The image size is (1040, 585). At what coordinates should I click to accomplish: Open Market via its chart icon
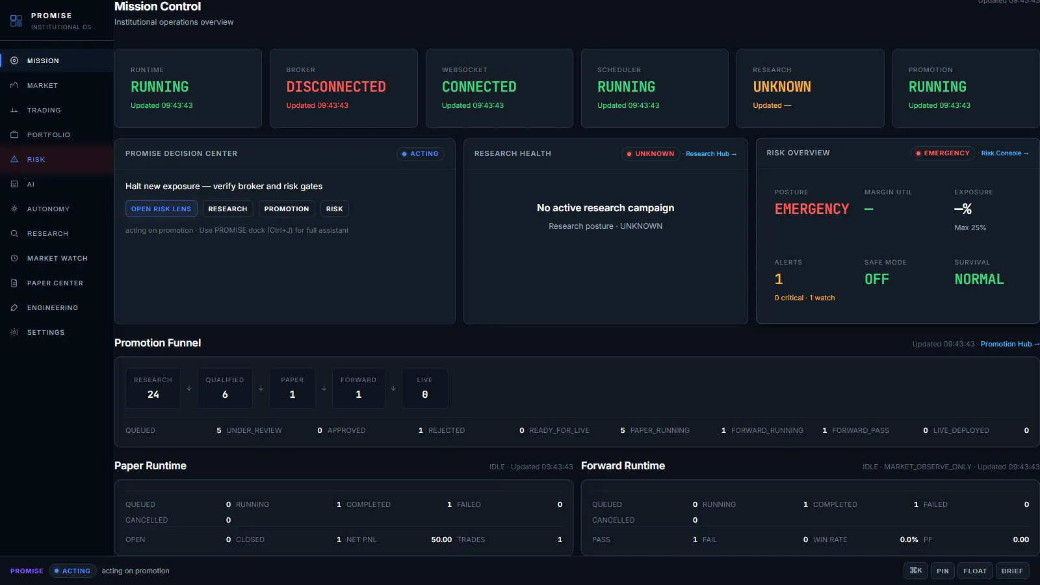14,85
